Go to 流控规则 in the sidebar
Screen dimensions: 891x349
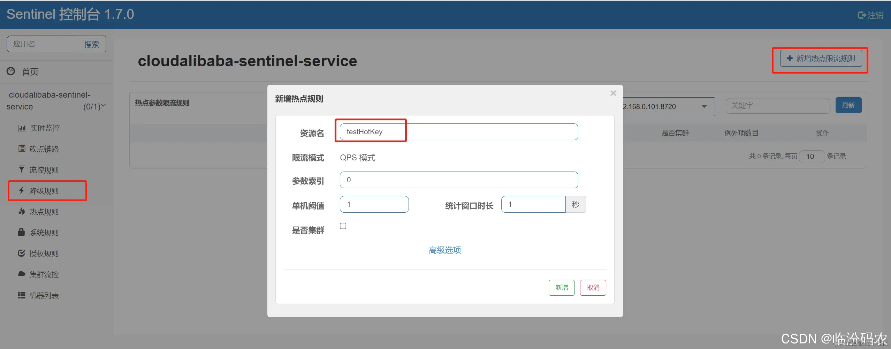point(44,170)
